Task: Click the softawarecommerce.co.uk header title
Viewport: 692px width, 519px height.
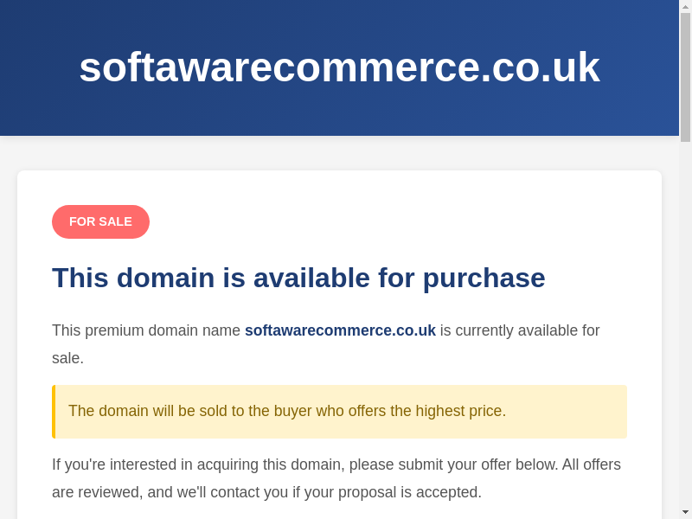Action: click(339, 67)
